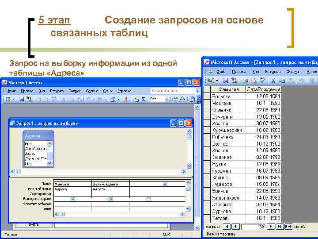The image size is (318, 239).
Task: Click the Database Window icon in design toolbar
Action: point(192,99)
